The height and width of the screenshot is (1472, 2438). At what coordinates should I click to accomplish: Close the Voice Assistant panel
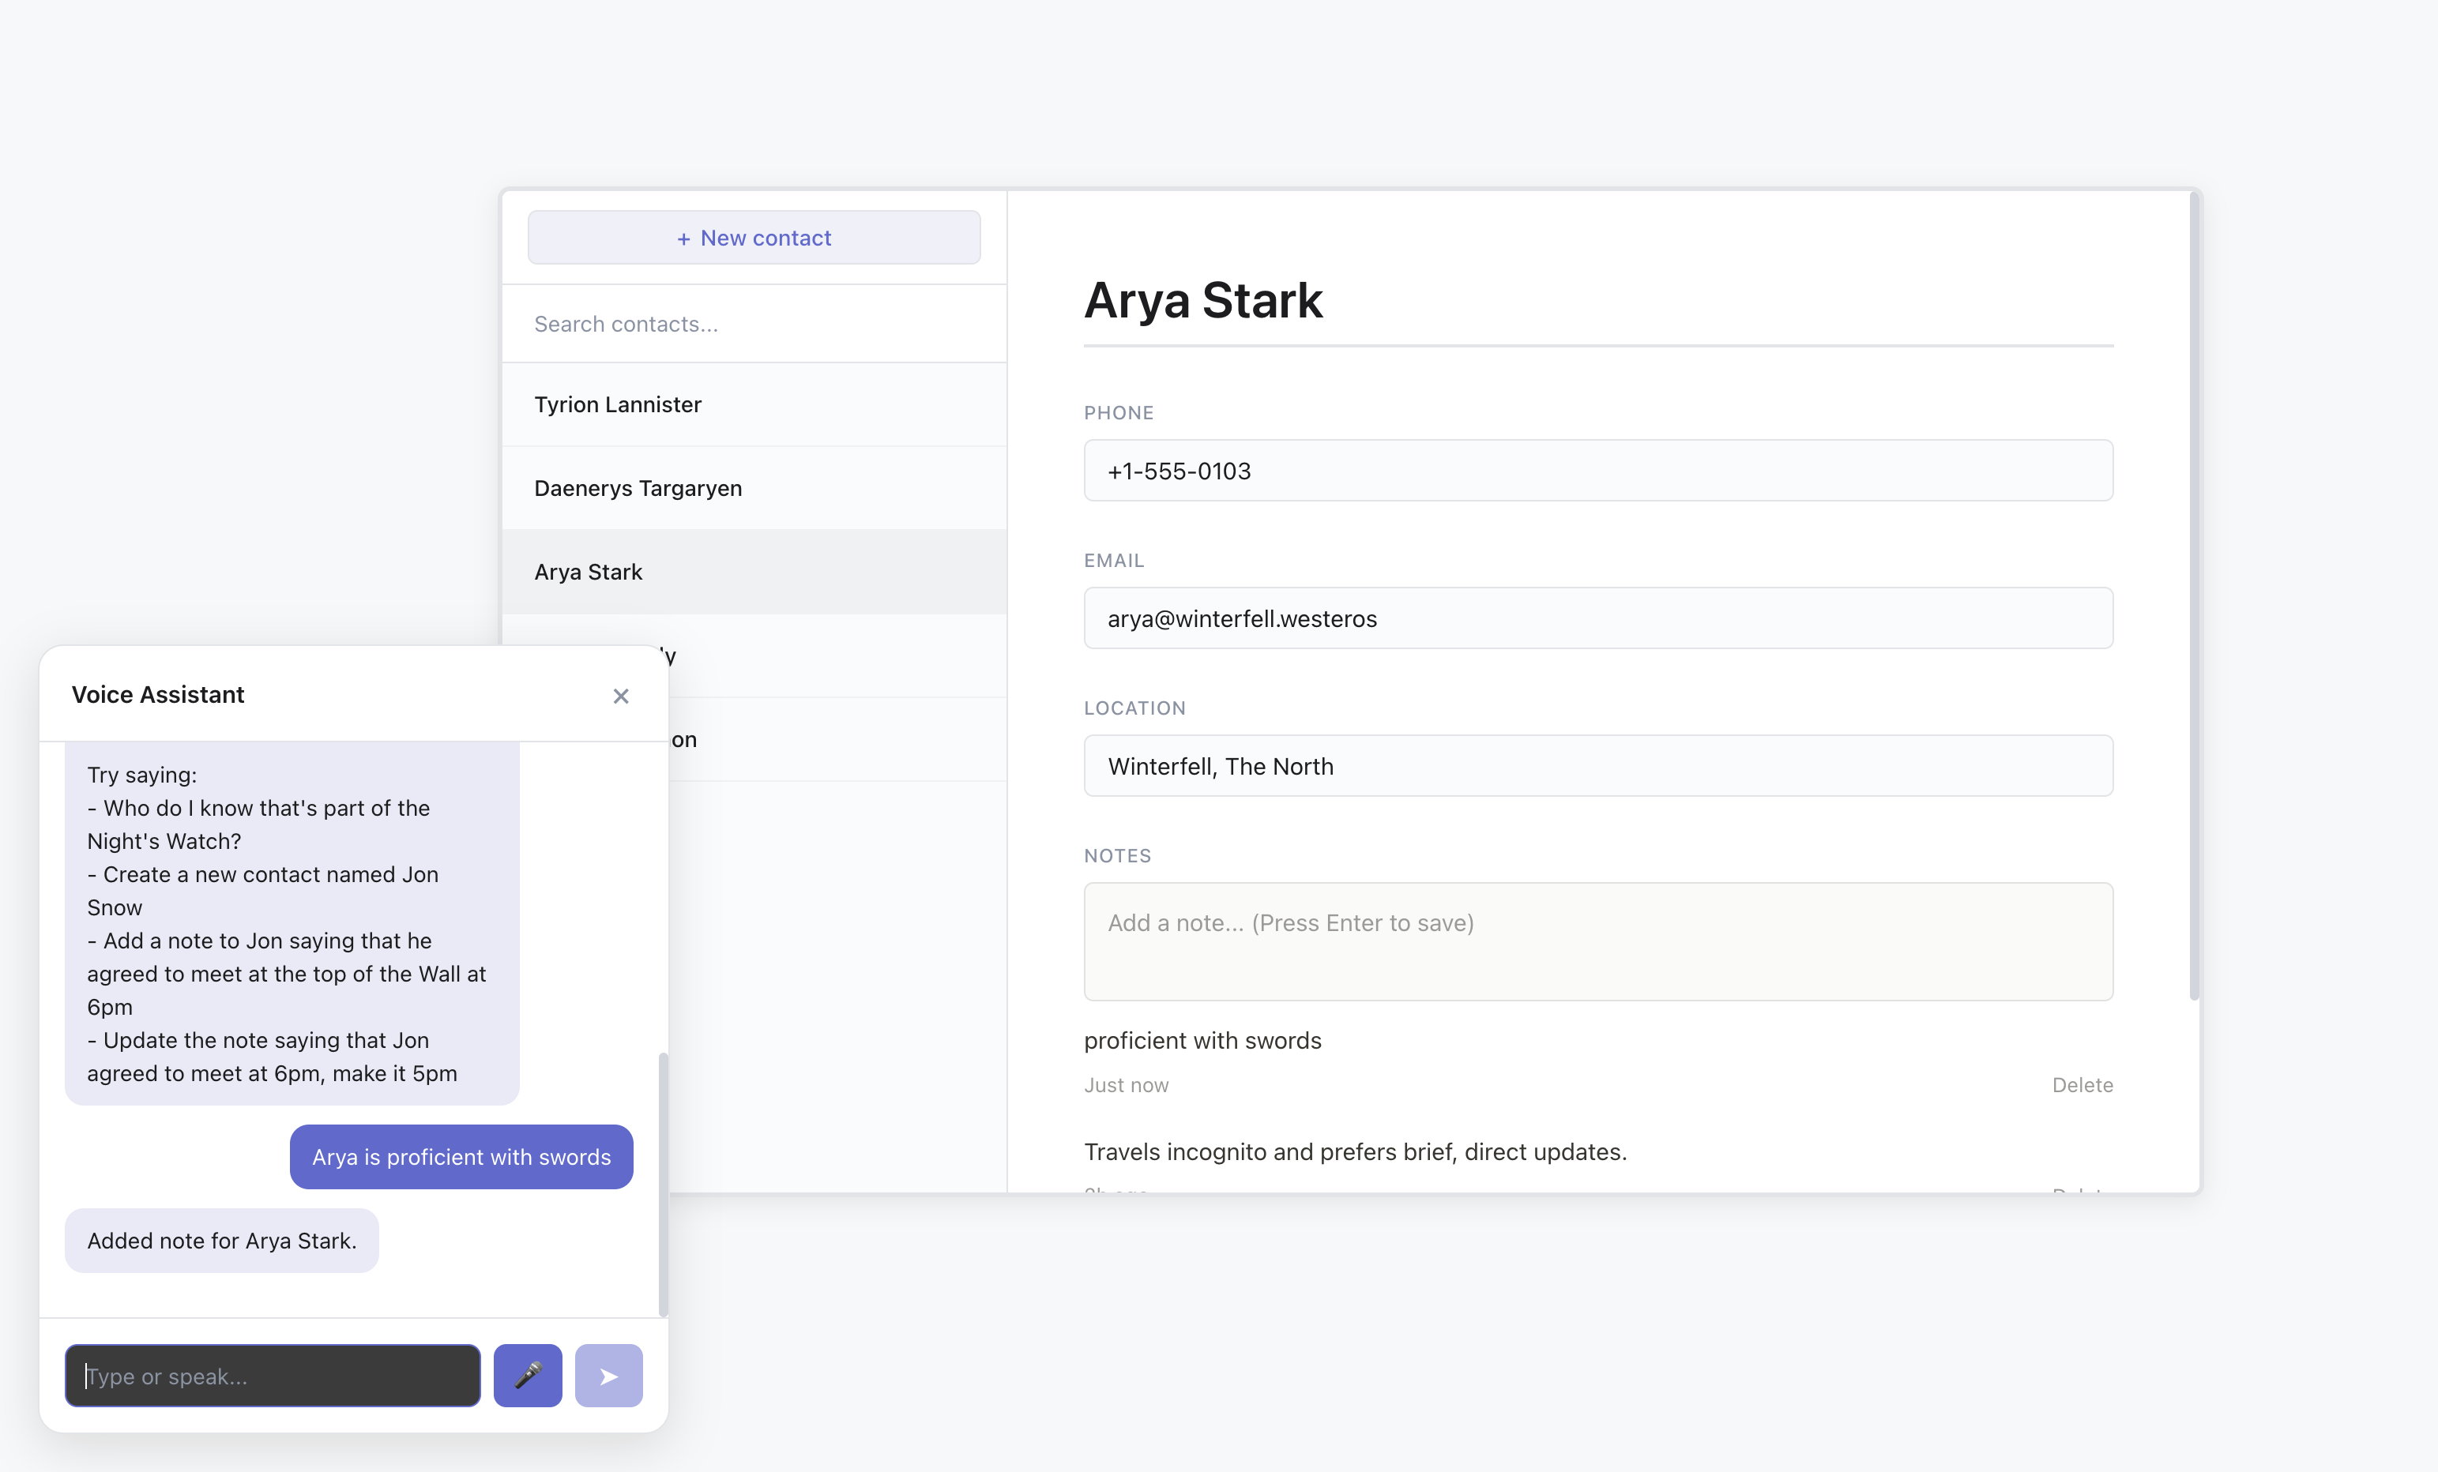pos(620,696)
